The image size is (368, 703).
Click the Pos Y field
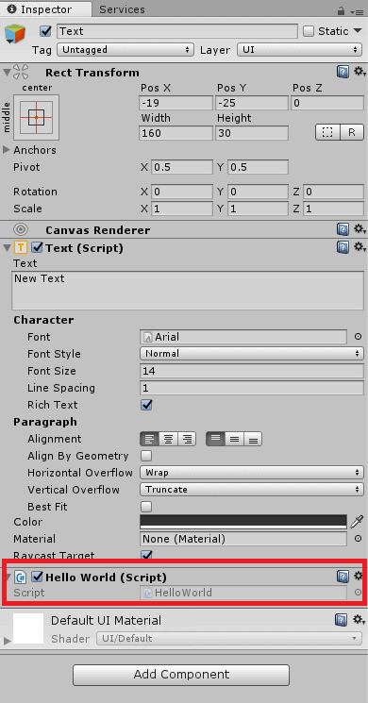[252, 104]
